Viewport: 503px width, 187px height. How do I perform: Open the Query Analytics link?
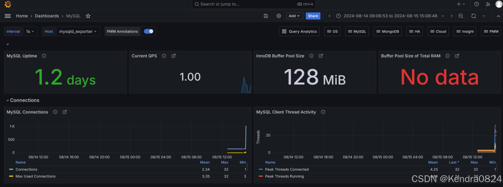tap(299, 32)
